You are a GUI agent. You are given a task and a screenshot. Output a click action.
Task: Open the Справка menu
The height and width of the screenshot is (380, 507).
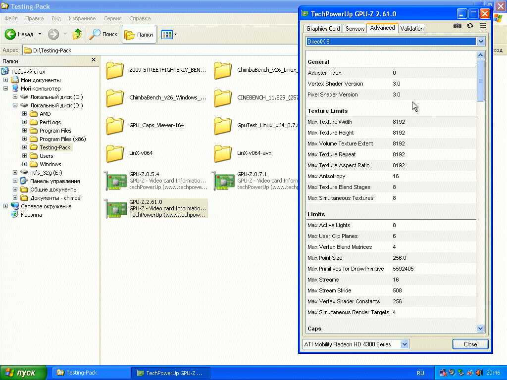(140, 18)
